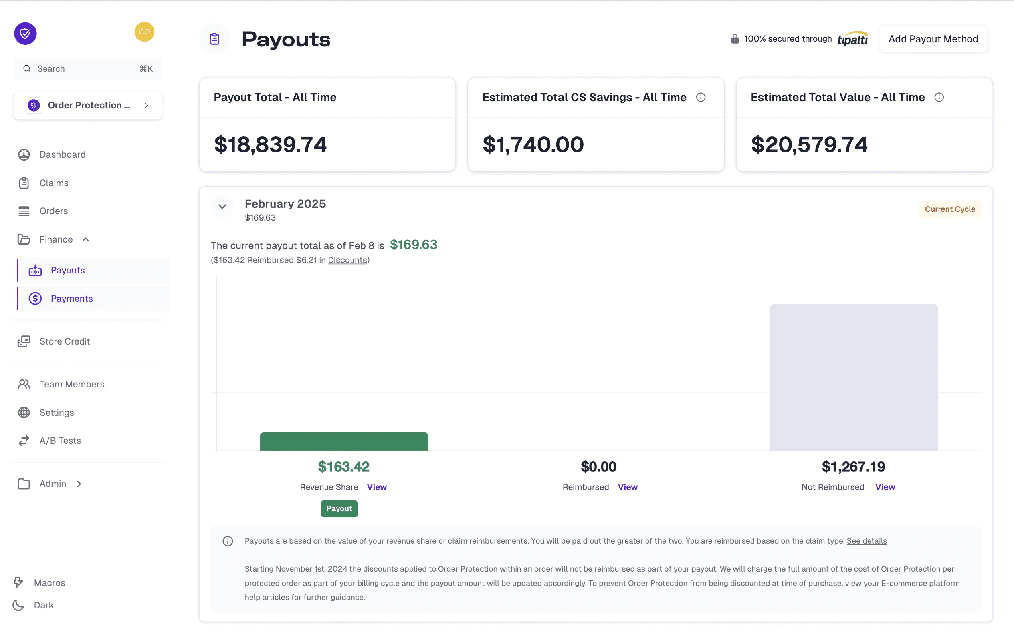Open the Discounts link

coord(347,260)
